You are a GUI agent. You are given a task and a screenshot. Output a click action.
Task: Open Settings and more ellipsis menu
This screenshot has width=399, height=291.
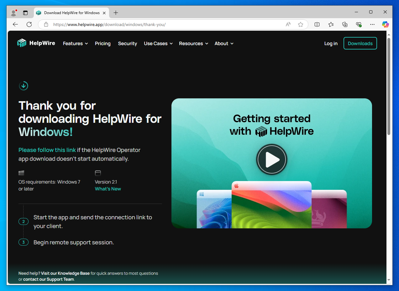(372, 24)
